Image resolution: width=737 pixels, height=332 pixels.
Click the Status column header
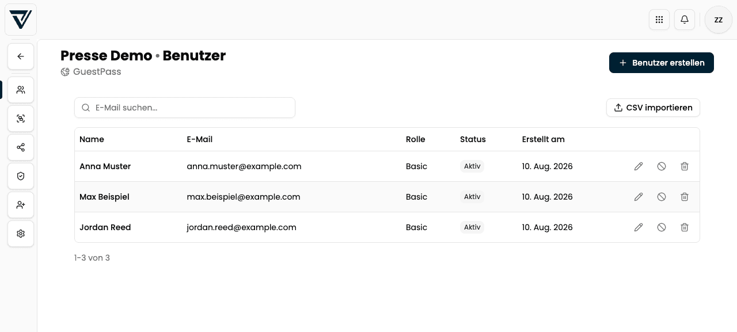473,139
